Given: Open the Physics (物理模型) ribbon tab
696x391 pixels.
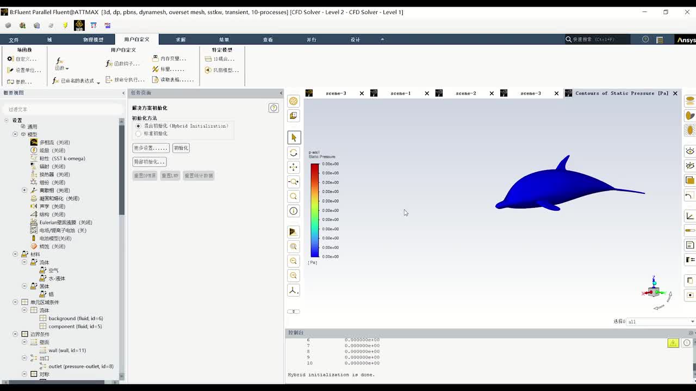Looking at the screenshot, I should click(93, 40).
